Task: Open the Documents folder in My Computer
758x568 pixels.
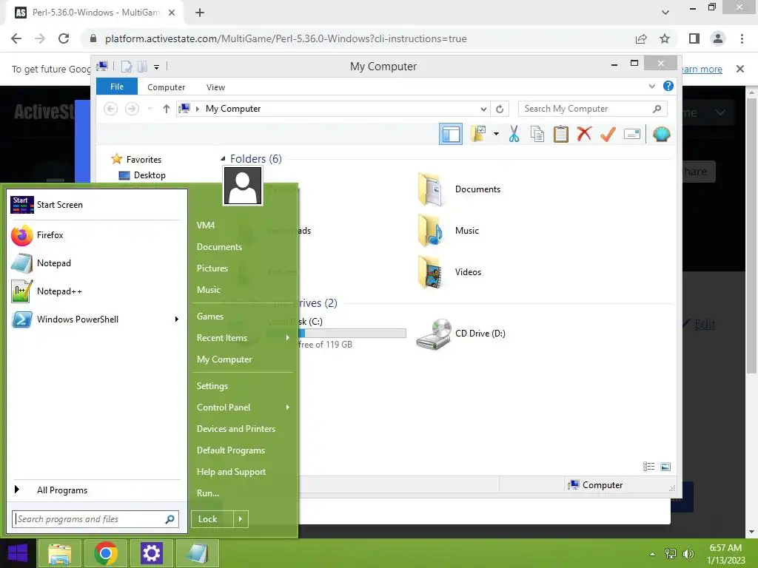Action: point(460,189)
